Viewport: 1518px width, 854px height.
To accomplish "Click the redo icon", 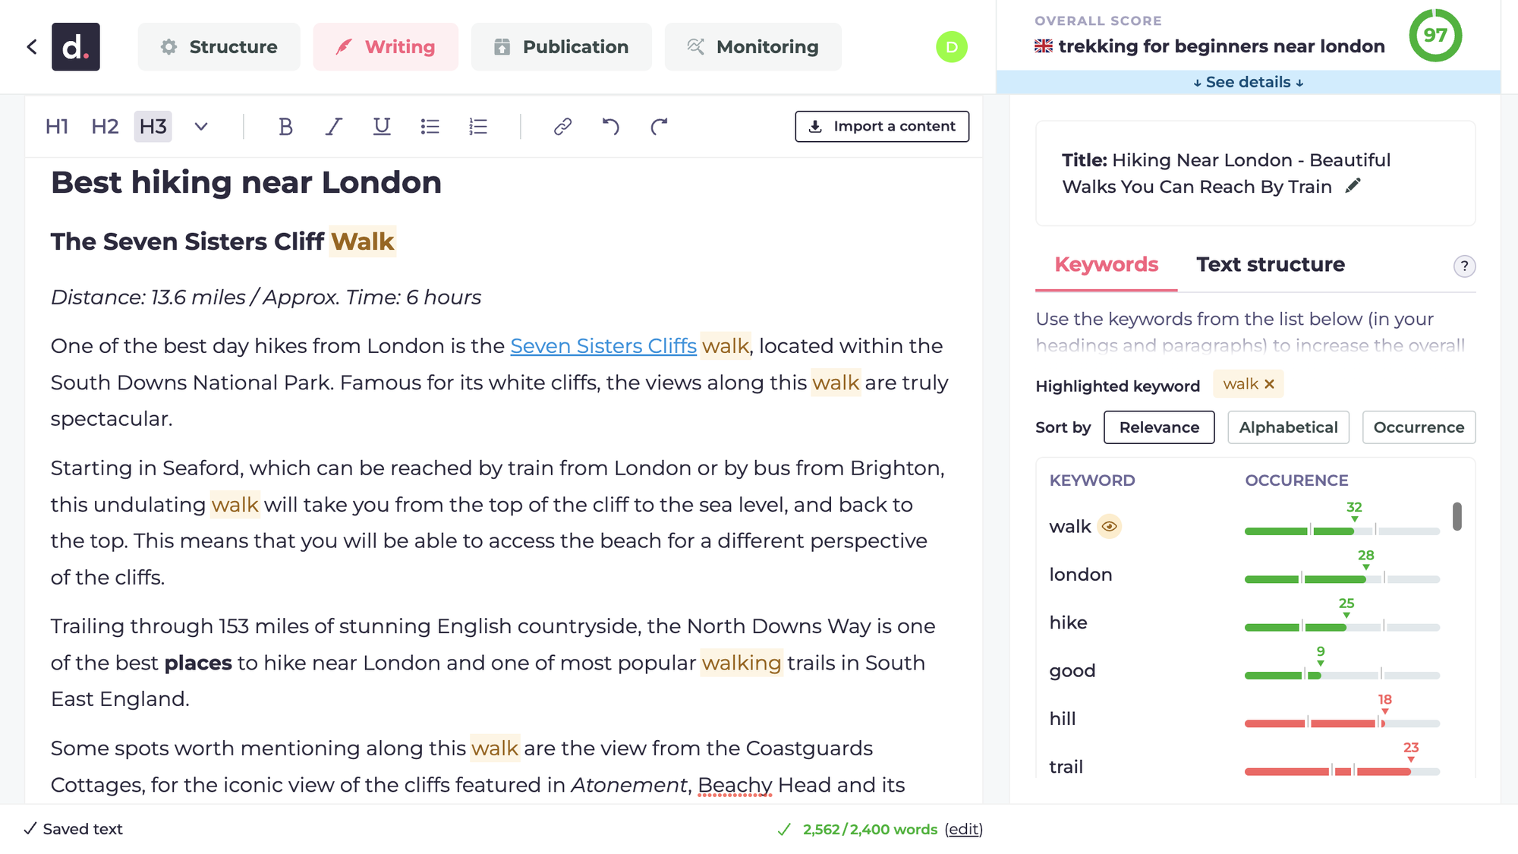I will coord(658,126).
